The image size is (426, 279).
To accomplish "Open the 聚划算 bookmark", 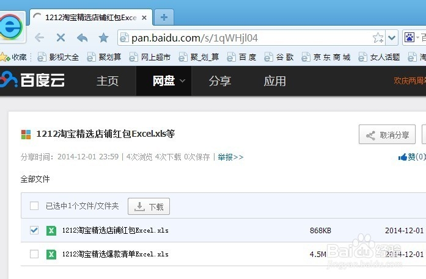I will tap(104, 57).
